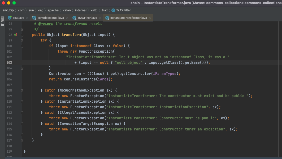Select the sun breadcrumb segment
Image resolution: width=282 pixels, height=159 pixels.
[x=31, y=10]
